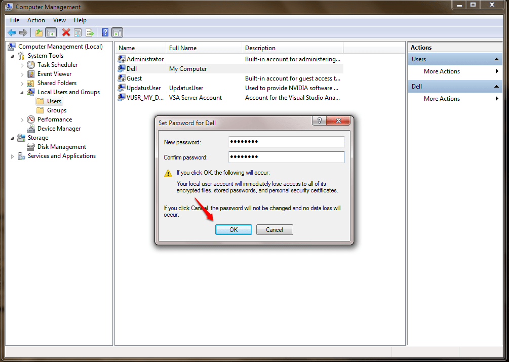
Task: Click the blue Help question mark icon
Action: (x=105, y=32)
